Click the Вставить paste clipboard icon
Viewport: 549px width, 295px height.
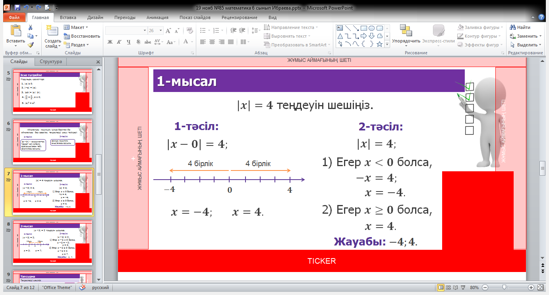pyautogui.click(x=15, y=31)
